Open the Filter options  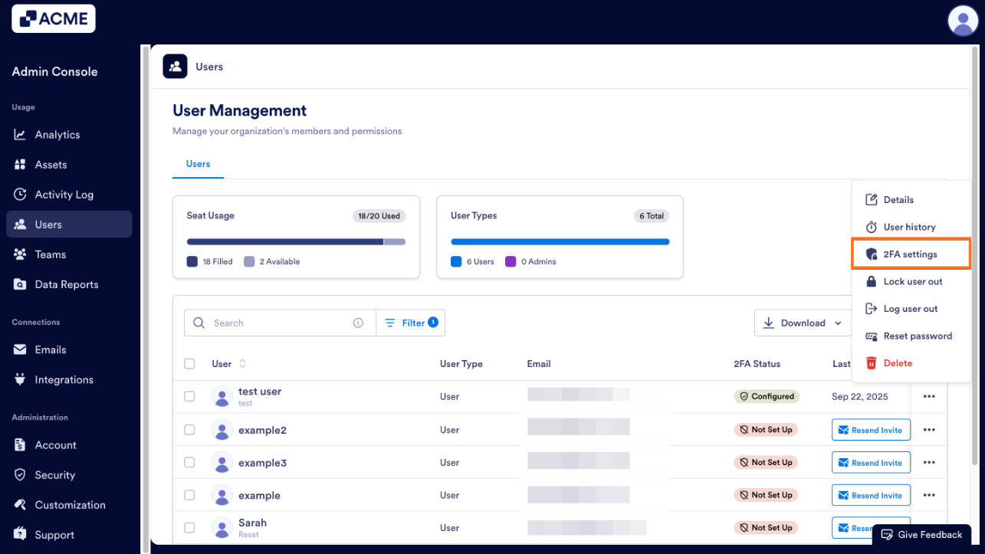(411, 323)
